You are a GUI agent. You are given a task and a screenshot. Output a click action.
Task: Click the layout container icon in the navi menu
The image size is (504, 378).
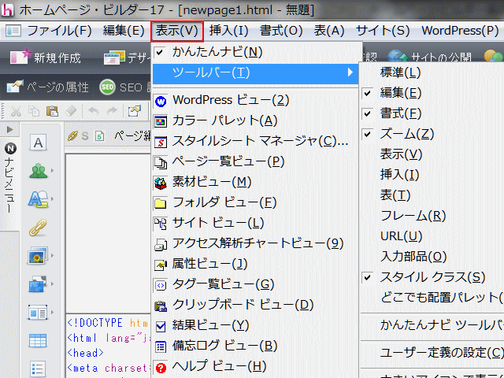pos(38,312)
